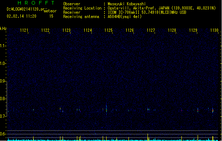Click the 1121 time axis marker
222x141 pixels.
24,30
